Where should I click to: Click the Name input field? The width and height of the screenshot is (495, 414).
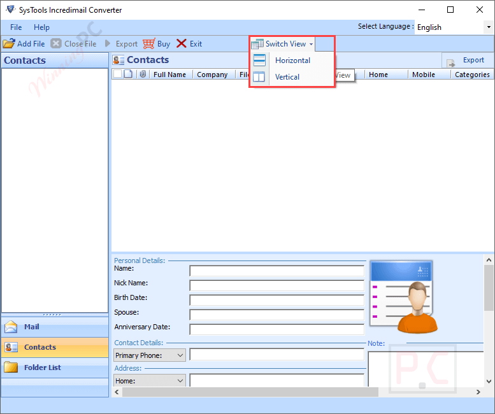click(277, 271)
